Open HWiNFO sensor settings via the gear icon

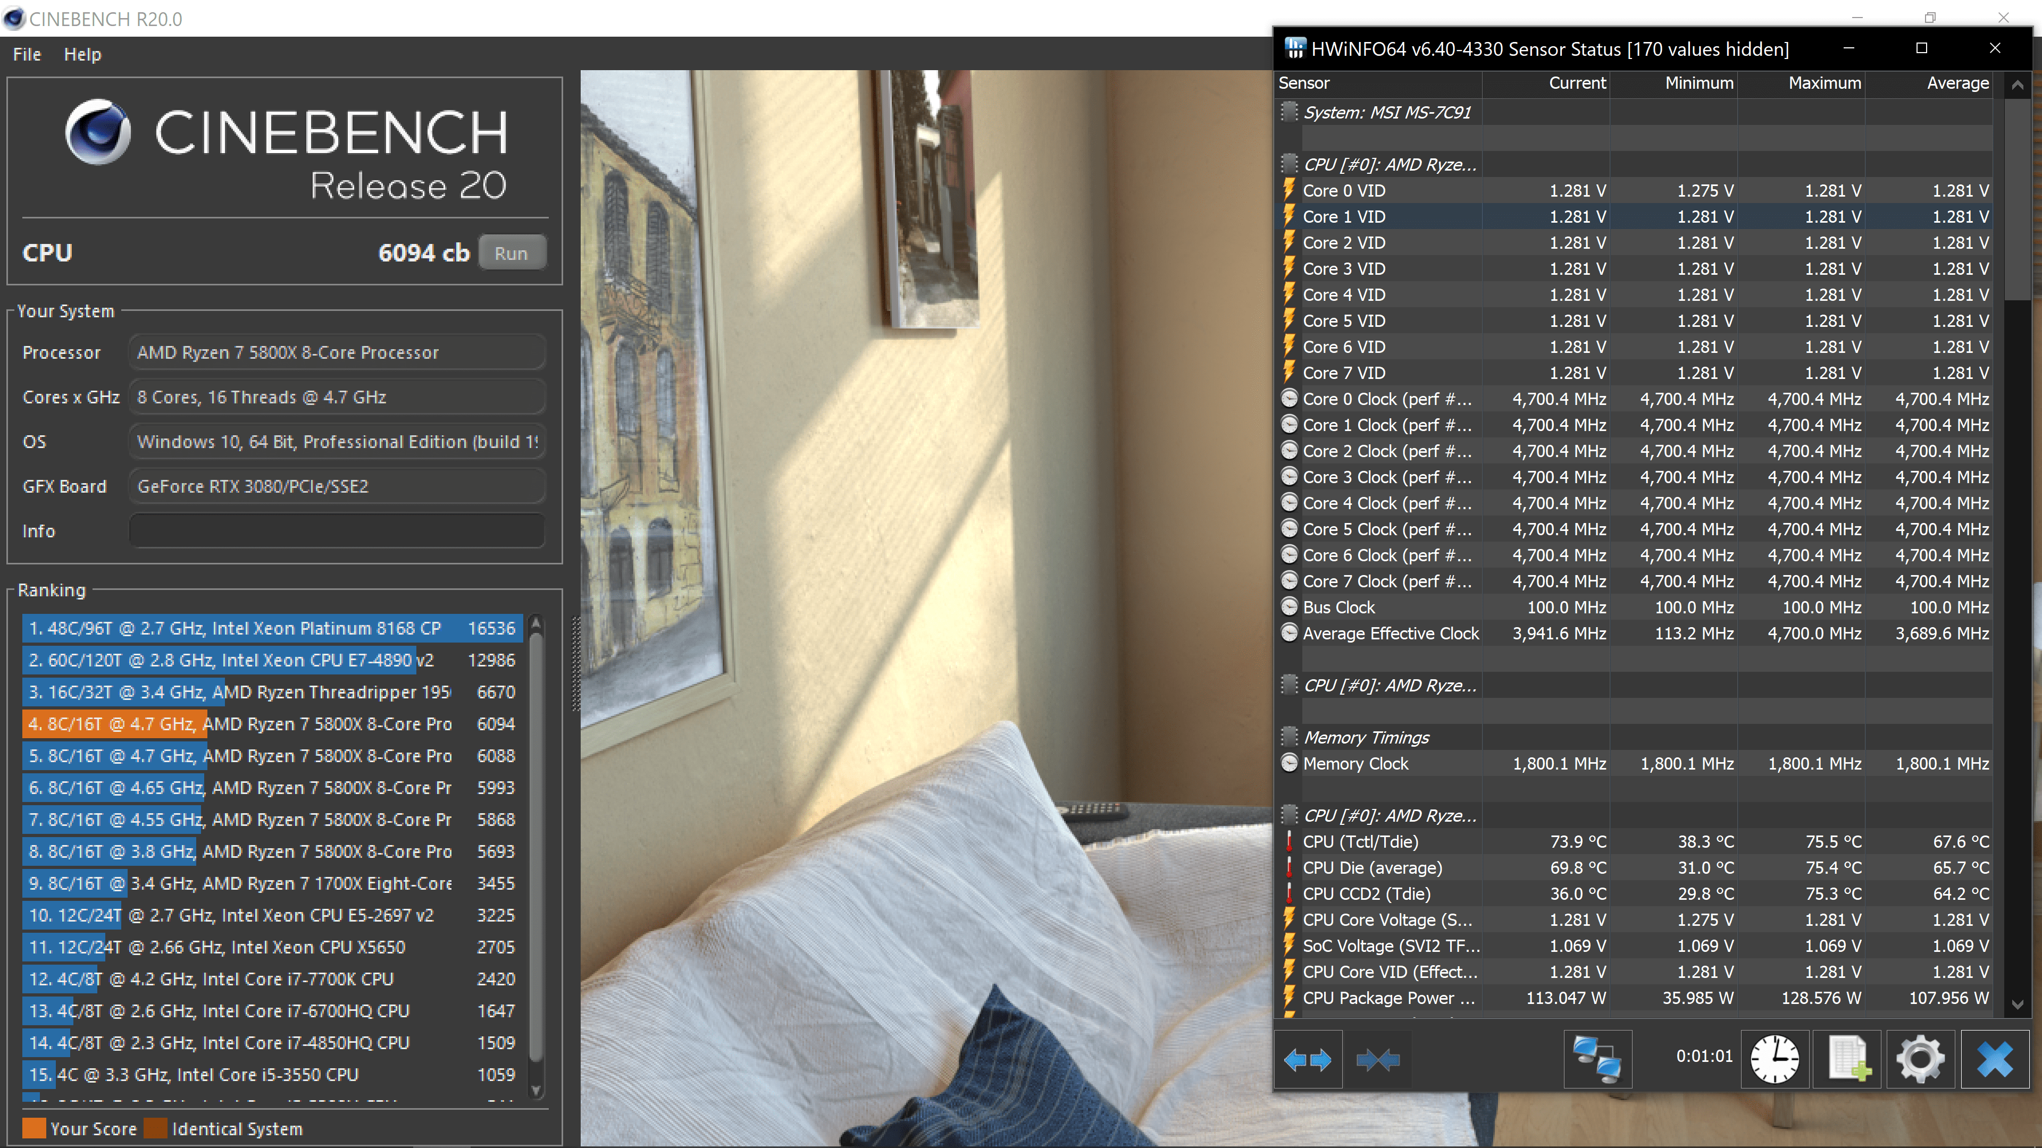(x=1920, y=1059)
